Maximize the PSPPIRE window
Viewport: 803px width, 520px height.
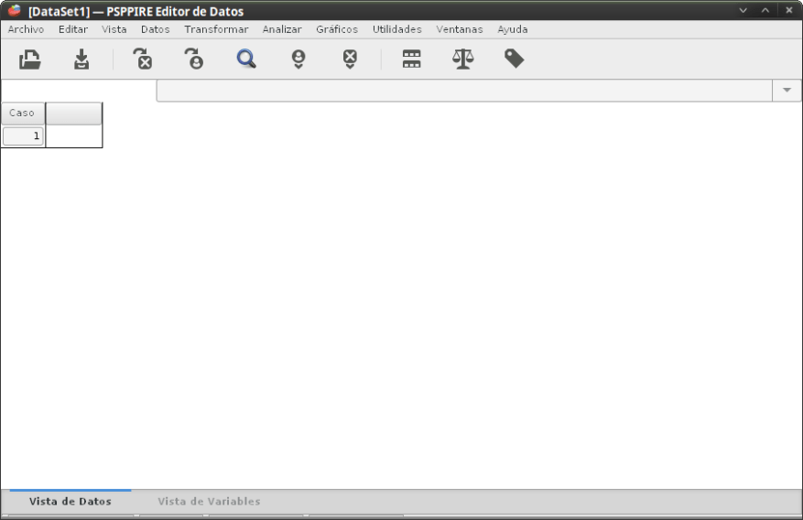[765, 10]
